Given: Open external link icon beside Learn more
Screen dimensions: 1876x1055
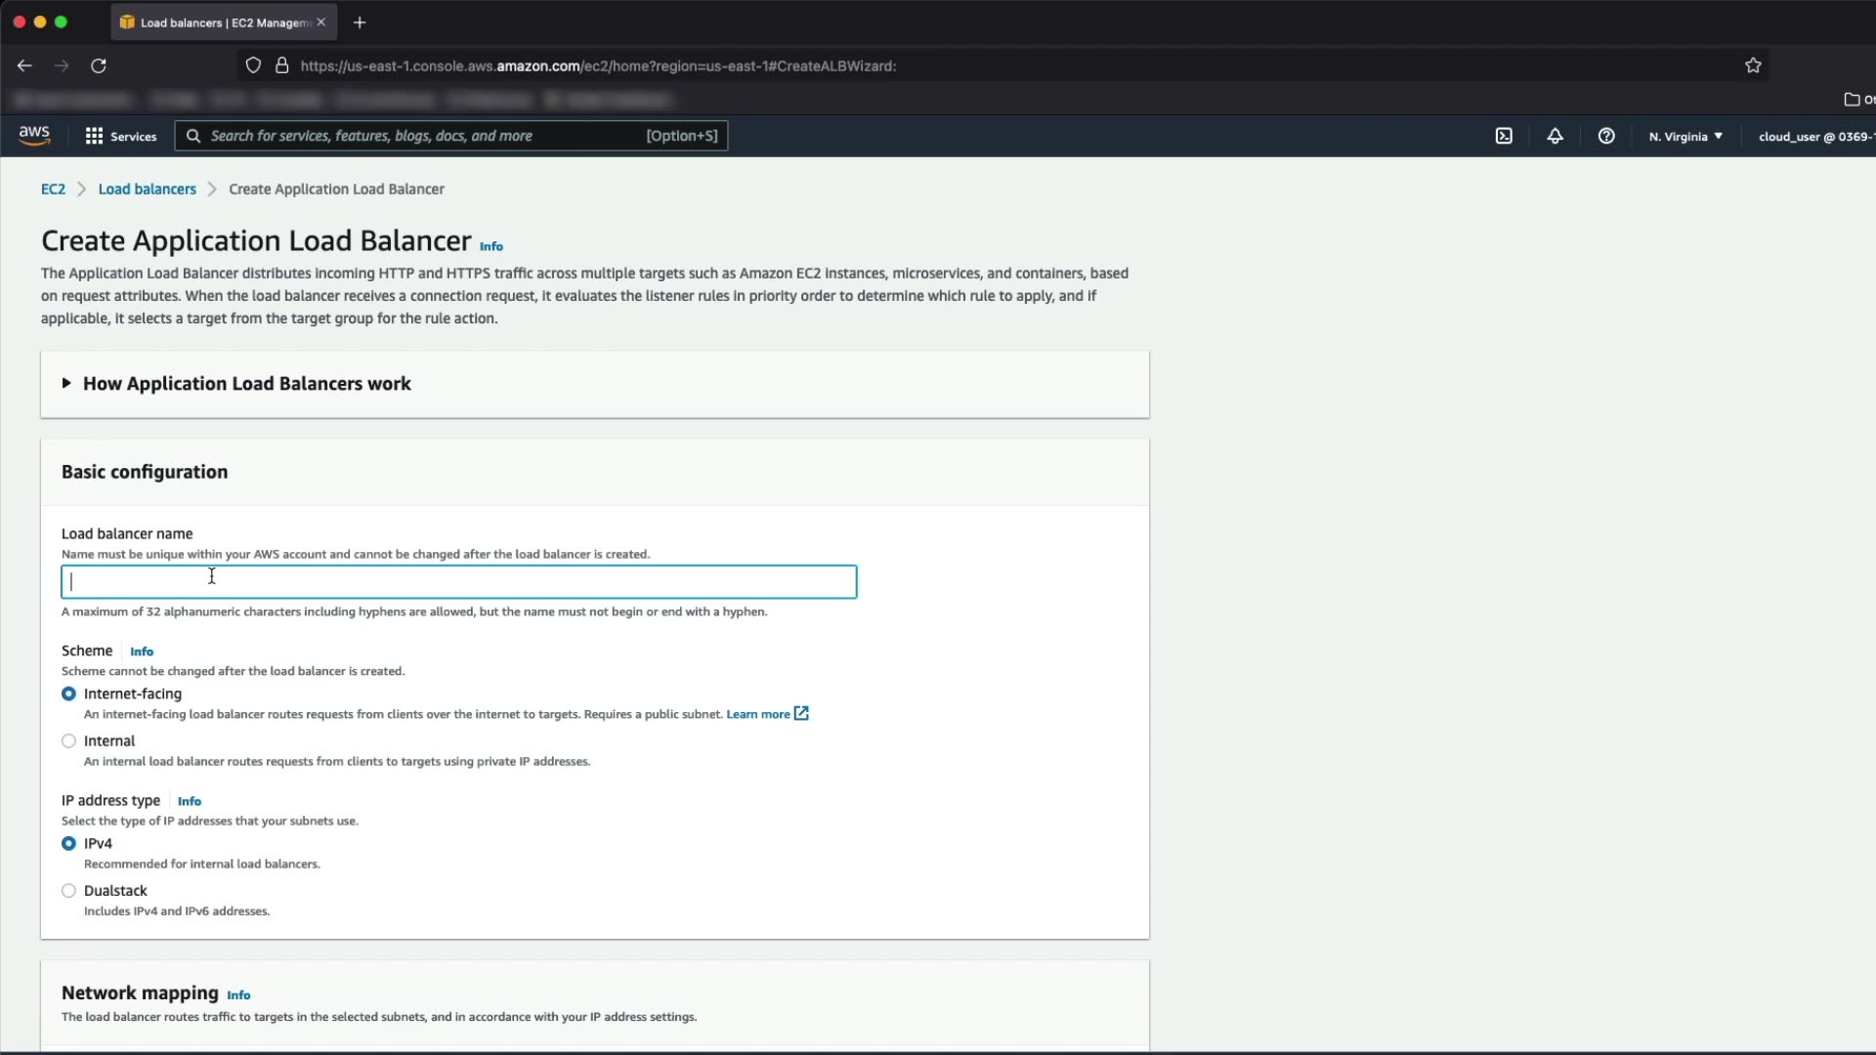Looking at the screenshot, I should 801,713.
